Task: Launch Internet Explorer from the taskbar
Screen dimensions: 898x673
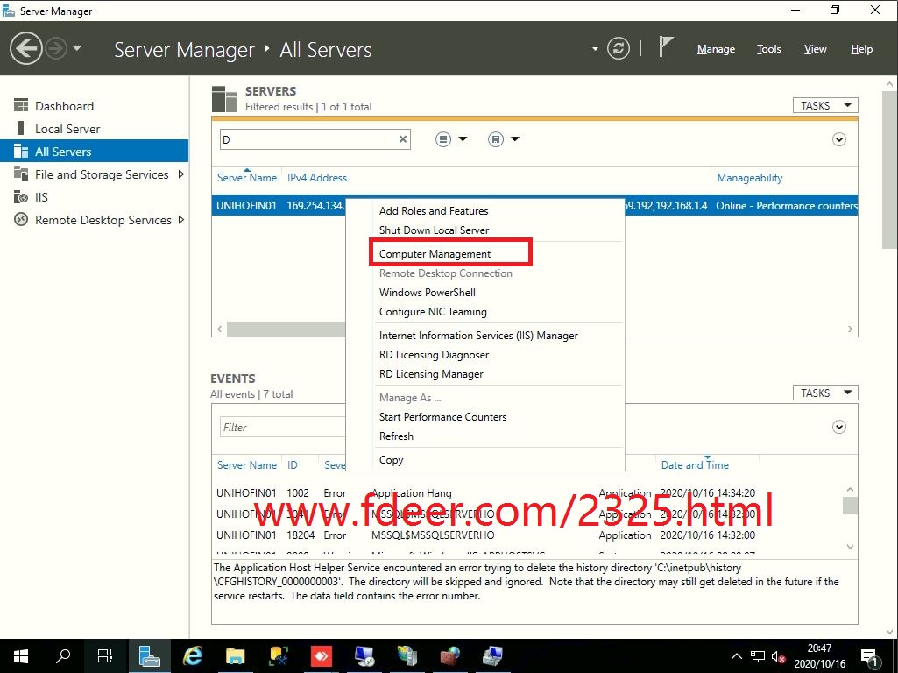Action: (193, 655)
